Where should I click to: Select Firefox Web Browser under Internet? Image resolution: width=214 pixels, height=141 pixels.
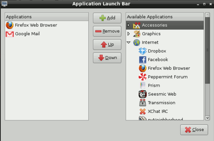tap(169, 68)
